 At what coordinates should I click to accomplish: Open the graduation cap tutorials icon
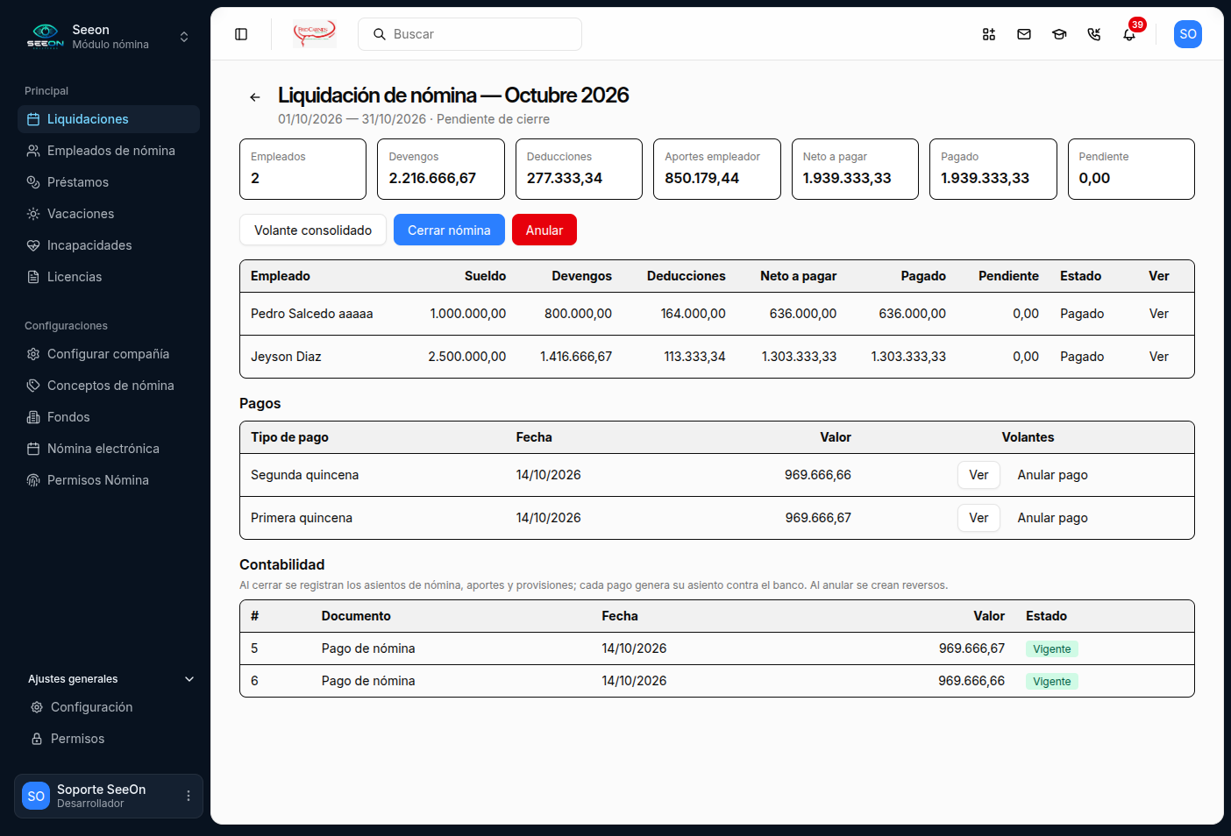[x=1059, y=34]
